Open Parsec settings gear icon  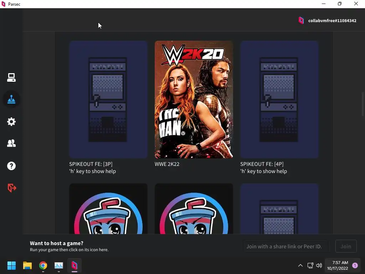click(x=11, y=122)
